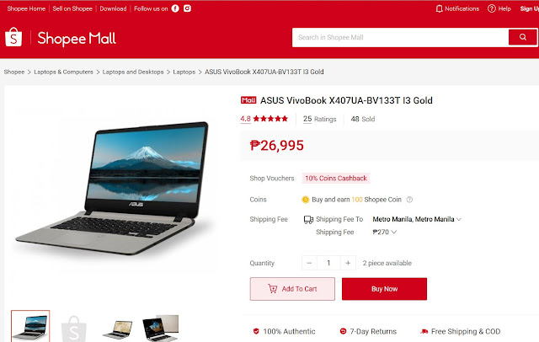
Task: Expand the ₱270 shipping fee dropdown
Action: click(x=385, y=232)
